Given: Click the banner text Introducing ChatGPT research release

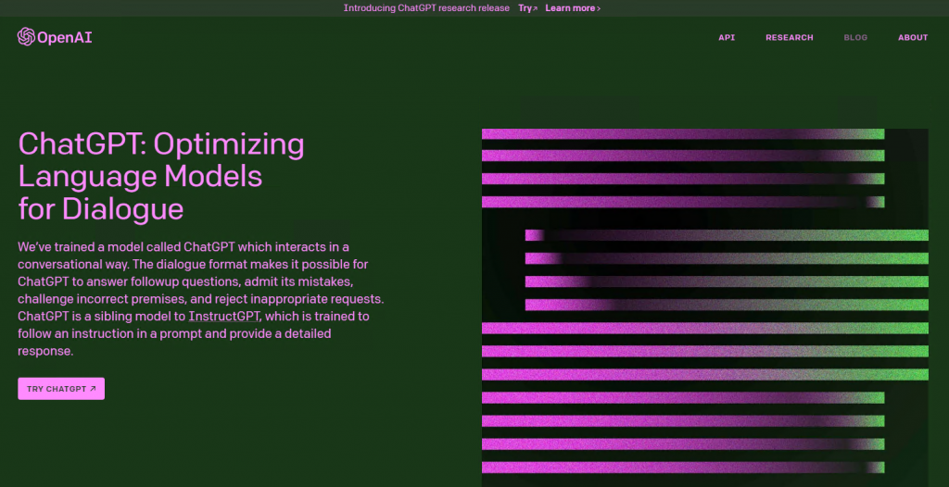Looking at the screenshot, I should tap(426, 8).
